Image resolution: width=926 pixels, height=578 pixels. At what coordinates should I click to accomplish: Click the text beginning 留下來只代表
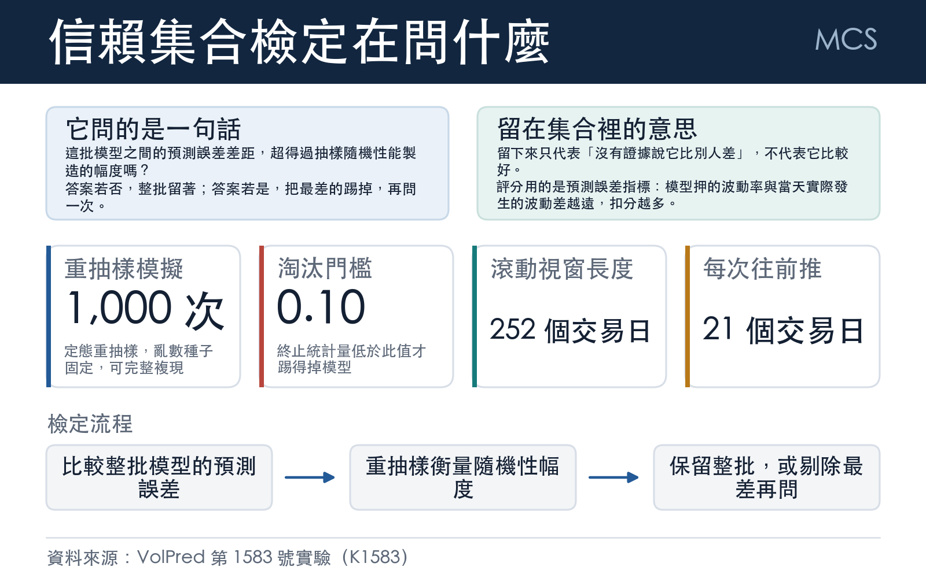[673, 161]
